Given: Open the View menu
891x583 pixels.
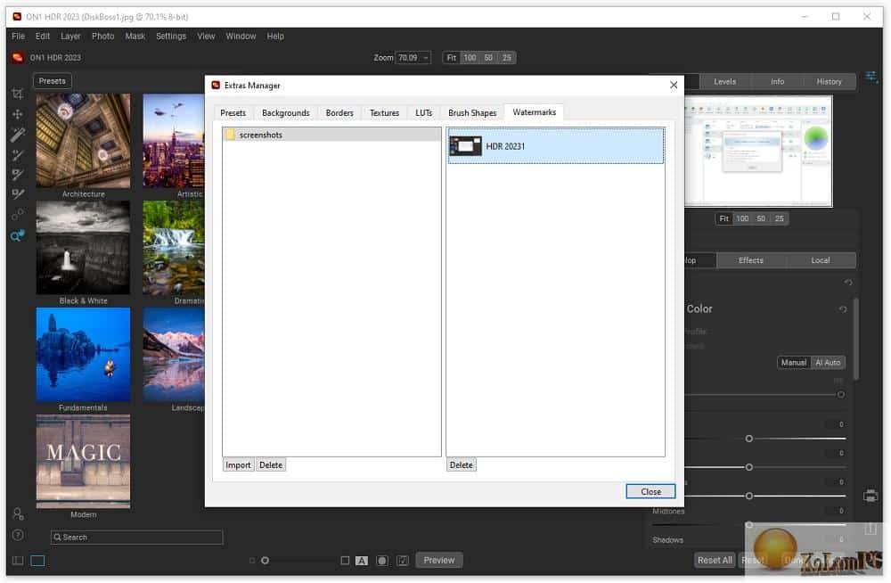Looking at the screenshot, I should click(x=207, y=36).
